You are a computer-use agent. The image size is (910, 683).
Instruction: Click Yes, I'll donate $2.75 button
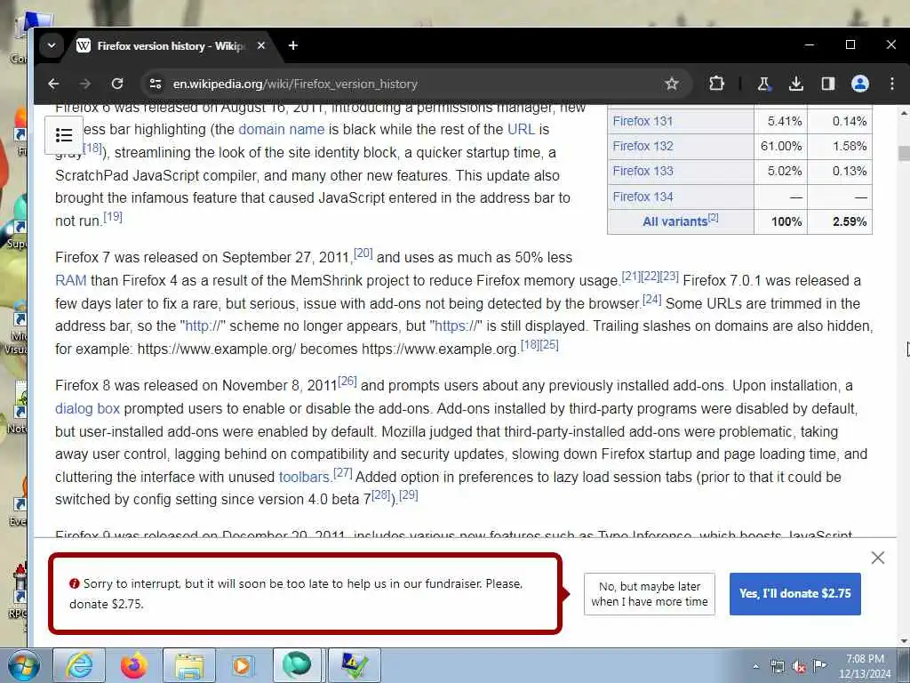click(795, 593)
